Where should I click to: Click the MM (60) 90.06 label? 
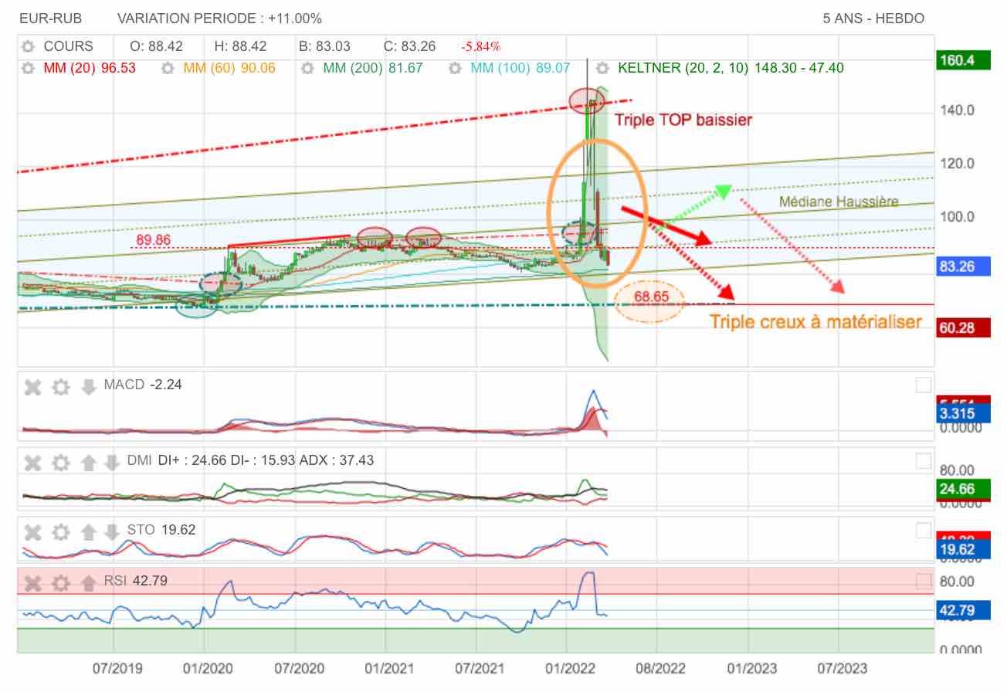coord(230,68)
